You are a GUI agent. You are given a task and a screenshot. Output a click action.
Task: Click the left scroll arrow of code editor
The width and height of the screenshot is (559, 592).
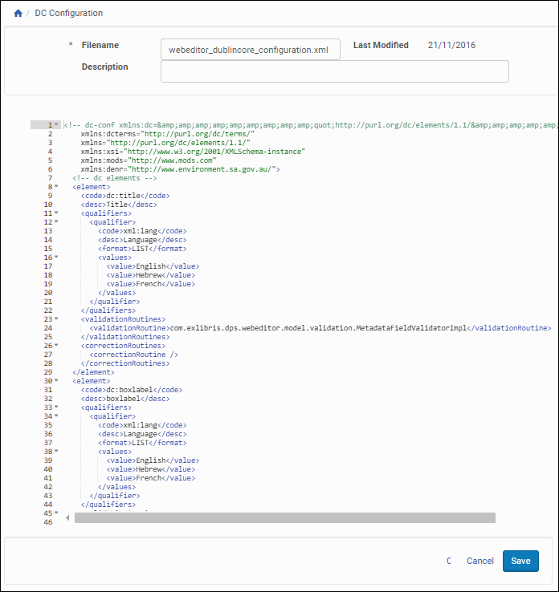tap(67, 517)
